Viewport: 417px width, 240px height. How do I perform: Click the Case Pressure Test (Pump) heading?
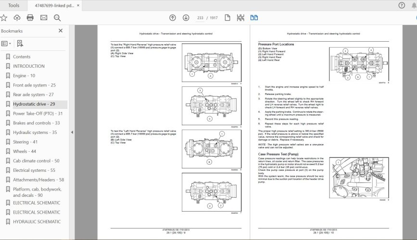[x=278, y=154]
